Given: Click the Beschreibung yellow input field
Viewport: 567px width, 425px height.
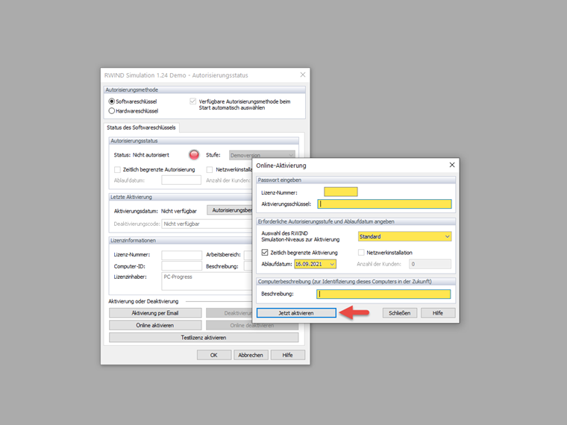Looking at the screenshot, I should tap(383, 294).
